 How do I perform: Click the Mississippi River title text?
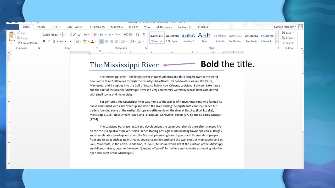click(124, 65)
